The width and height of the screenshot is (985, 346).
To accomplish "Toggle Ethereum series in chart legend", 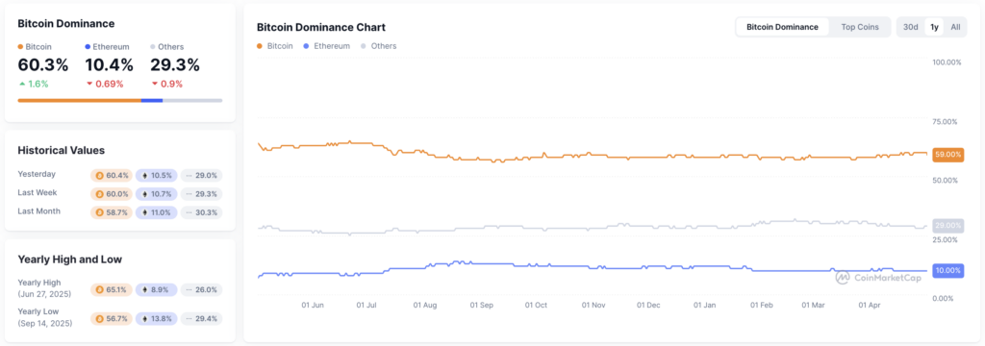I will point(326,46).
